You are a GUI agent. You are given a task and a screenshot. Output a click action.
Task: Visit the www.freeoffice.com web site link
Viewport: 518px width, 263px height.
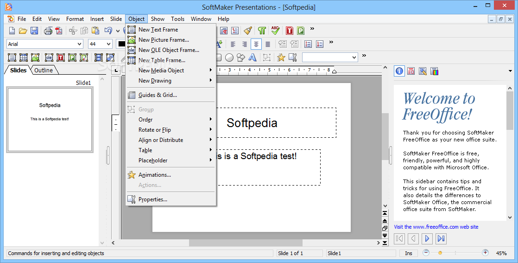tap(436, 227)
